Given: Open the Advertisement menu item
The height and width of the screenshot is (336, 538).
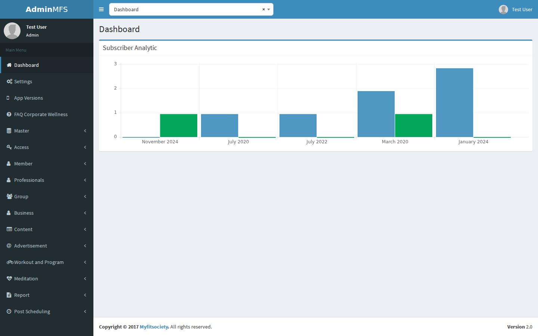Looking at the screenshot, I should pos(47,246).
